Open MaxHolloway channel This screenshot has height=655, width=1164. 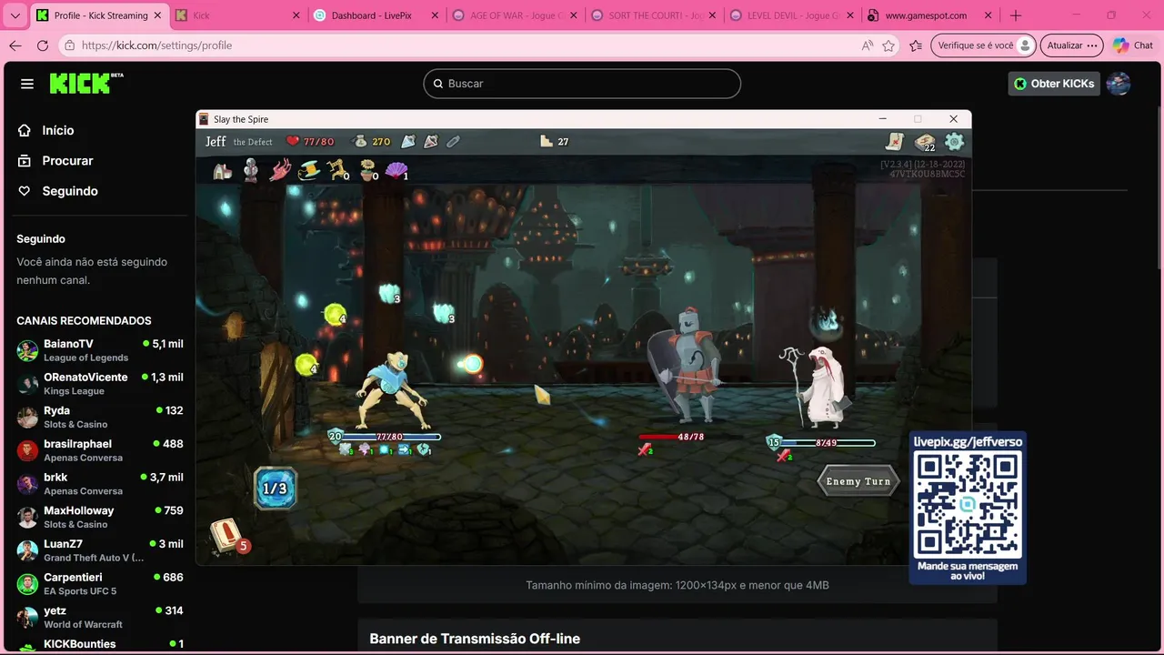click(x=100, y=517)
